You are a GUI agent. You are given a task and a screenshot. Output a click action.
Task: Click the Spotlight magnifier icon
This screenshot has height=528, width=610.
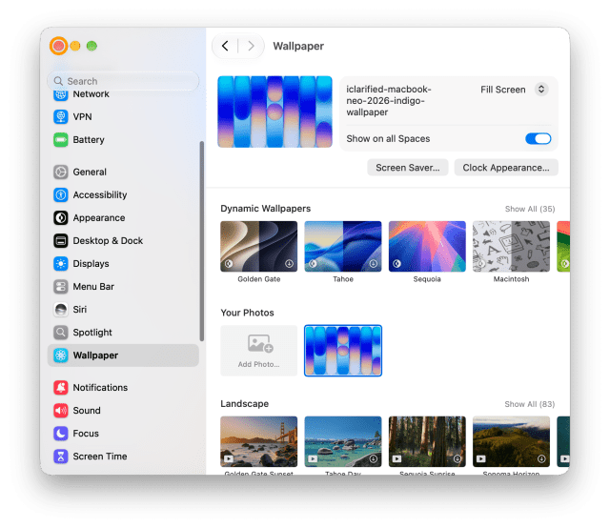[61, 333]
